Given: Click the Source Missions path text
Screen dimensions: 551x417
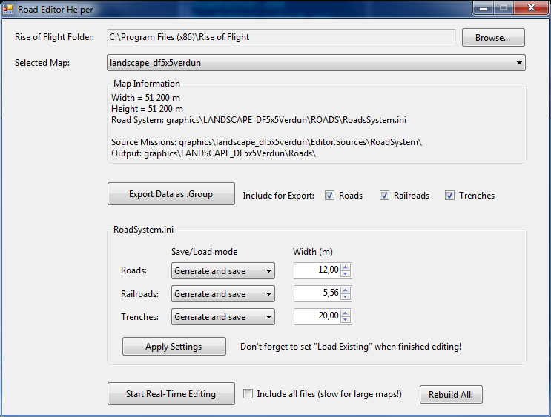Looking at the screenshot, I should (x=266, y=142).
